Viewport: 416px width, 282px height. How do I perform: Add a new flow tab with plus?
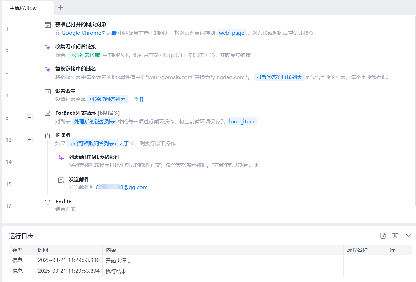click(x=60, y=8)
